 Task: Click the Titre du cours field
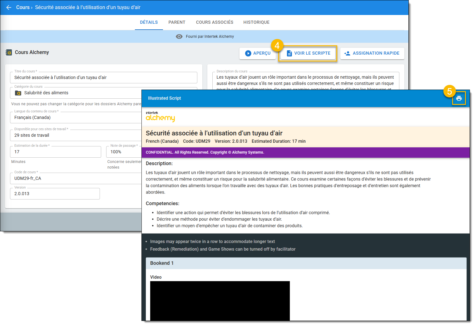tap(103, 78)
